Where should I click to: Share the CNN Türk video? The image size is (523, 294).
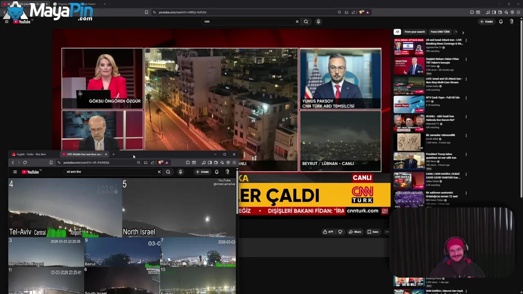[355, 232]
